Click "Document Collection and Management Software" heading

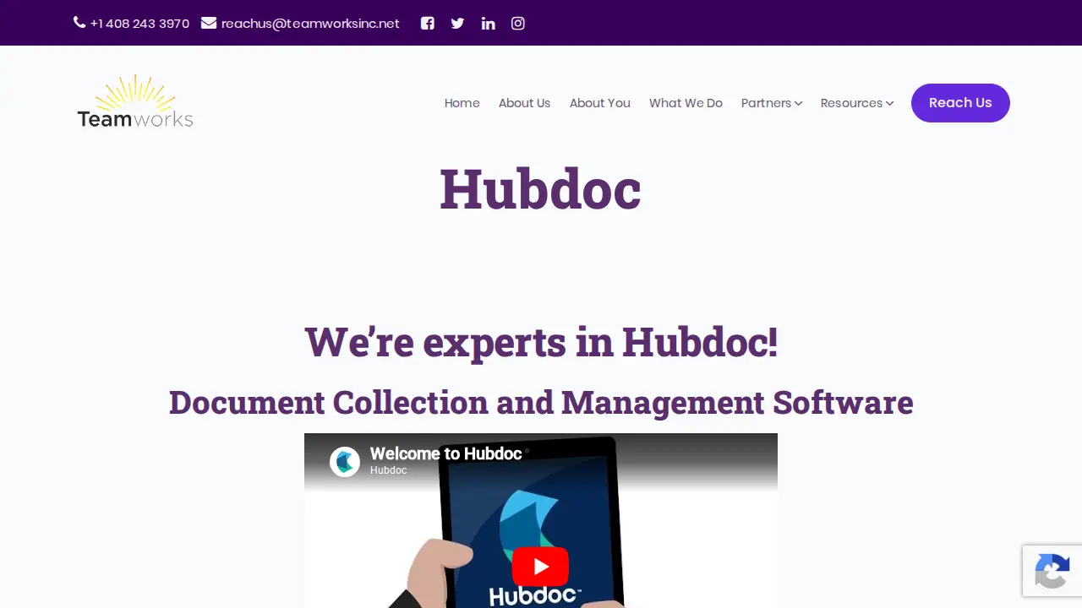(x=541, y=402)
